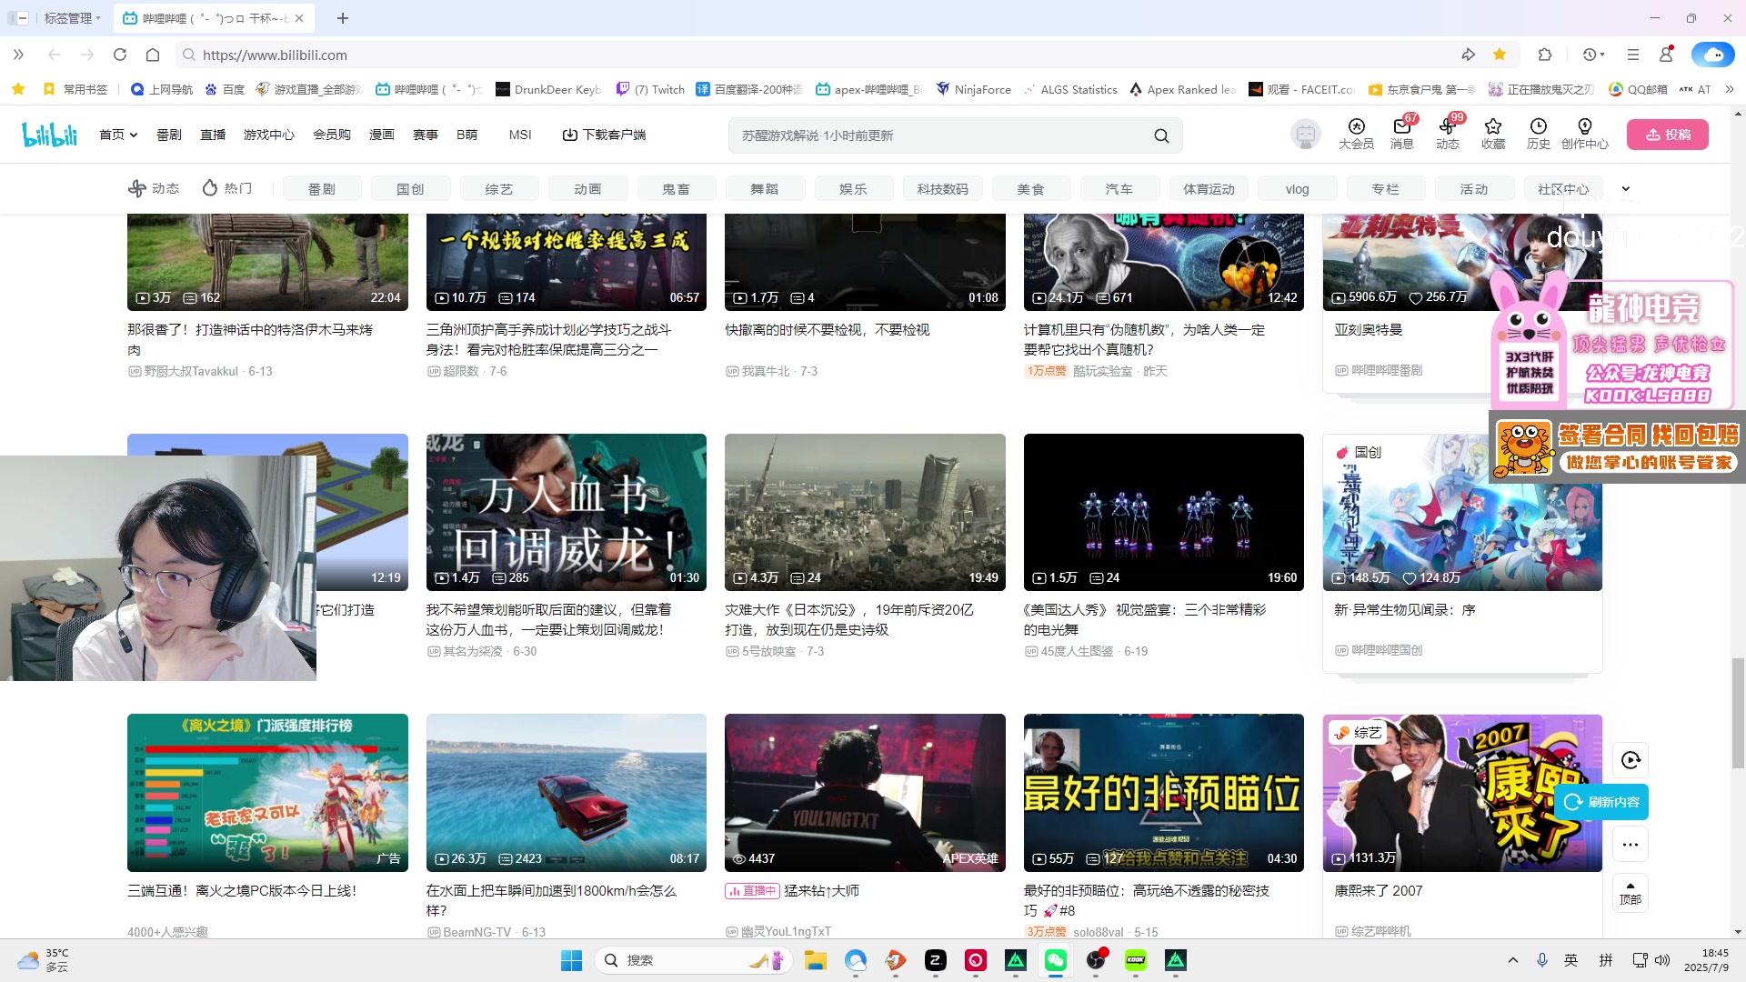Open the 35°C weather widget

click(43, 960)
